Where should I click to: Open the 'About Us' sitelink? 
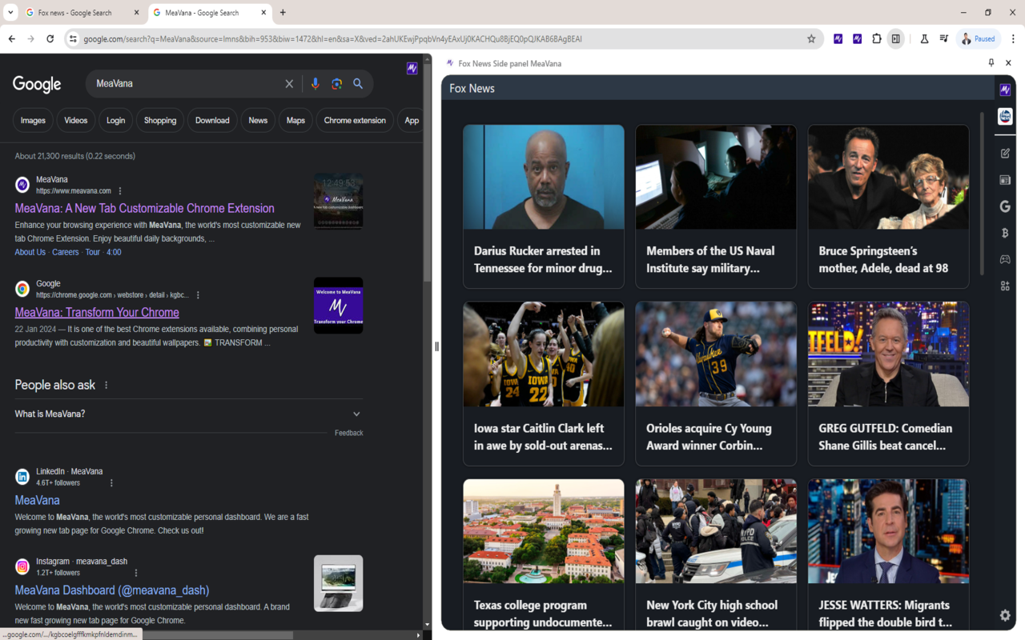point(30,252)
